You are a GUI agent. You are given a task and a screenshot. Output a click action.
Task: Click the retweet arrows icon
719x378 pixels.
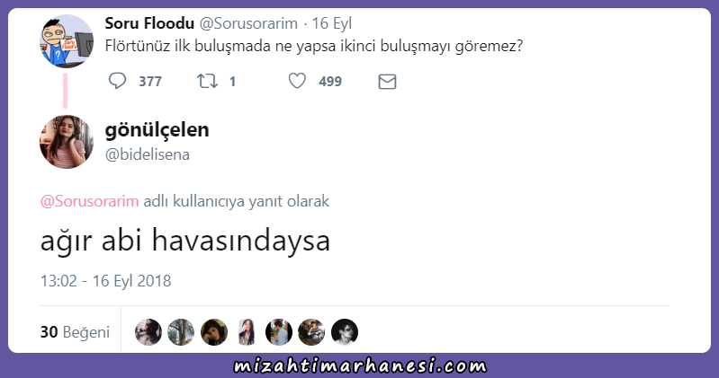tap(207, 82)
